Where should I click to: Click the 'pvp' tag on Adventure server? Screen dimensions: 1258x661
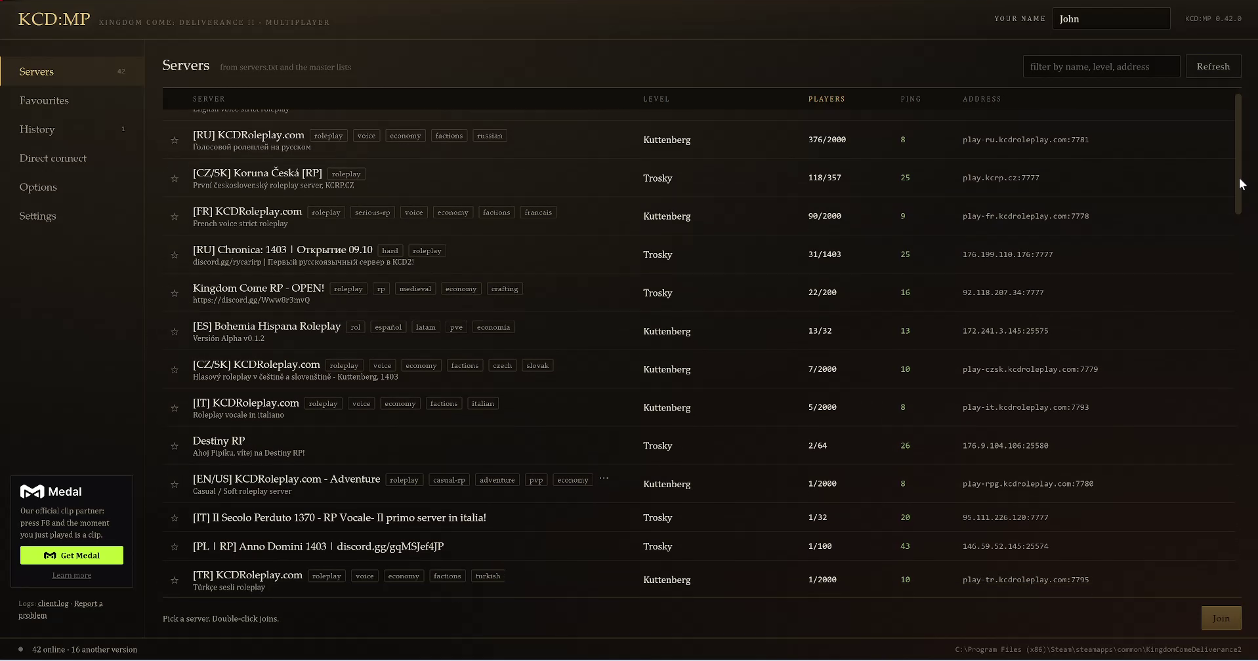coord(536,480)
